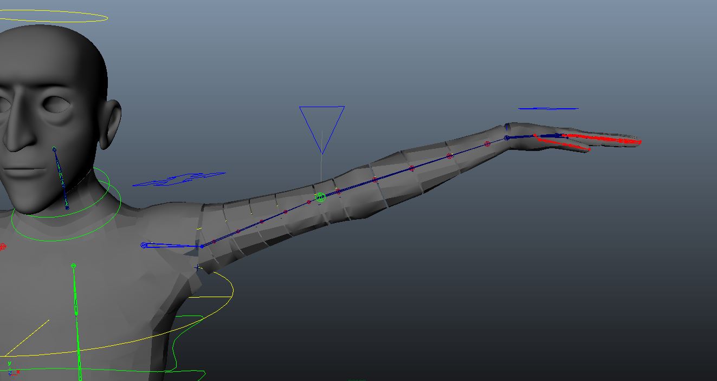Pick the long red finger joint chain
Viewport: 717px width, 381px height.
(x=602, y=139)
